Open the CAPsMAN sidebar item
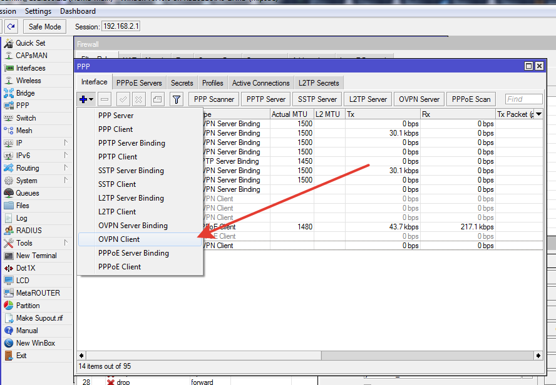Image resolution: width=556 pixels, height=385 pixels. tap(31, 56)
